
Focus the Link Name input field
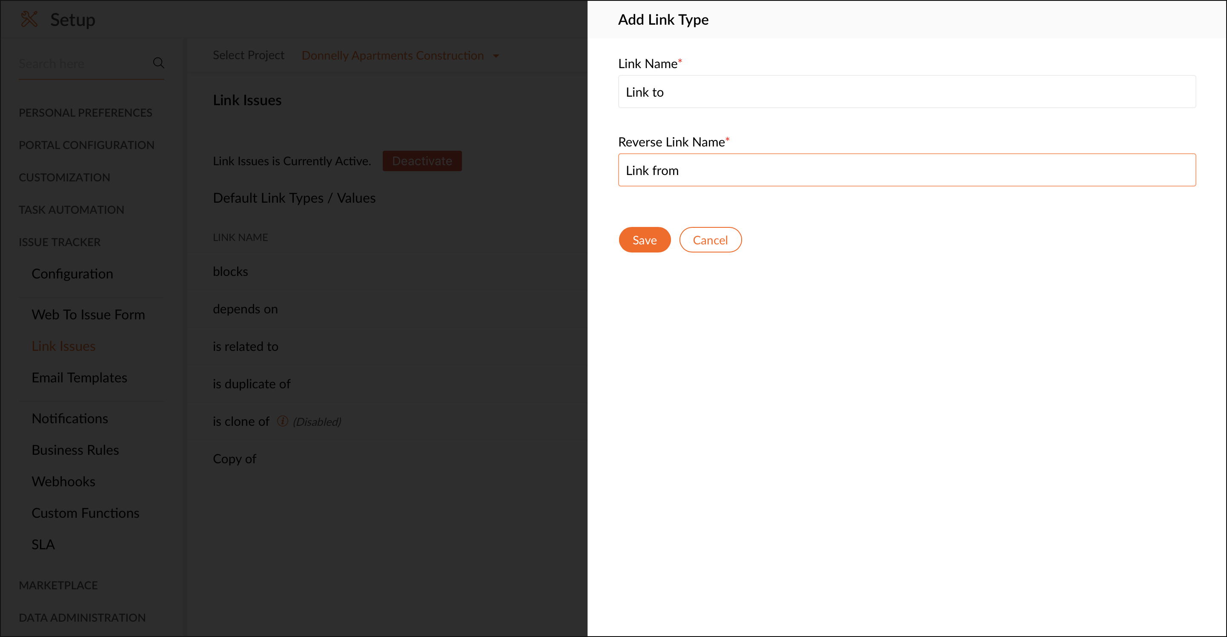click(906, 92)
